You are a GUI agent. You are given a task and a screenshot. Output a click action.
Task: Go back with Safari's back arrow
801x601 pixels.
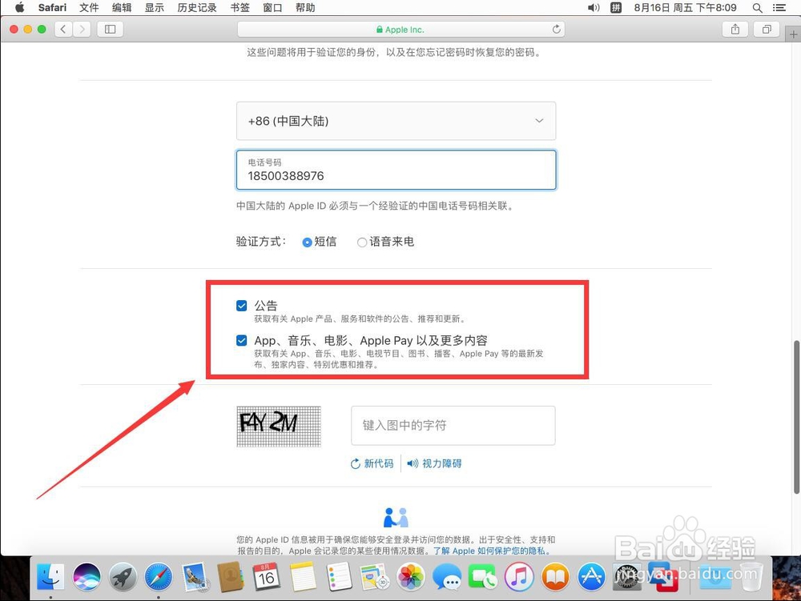pos(63,29)
